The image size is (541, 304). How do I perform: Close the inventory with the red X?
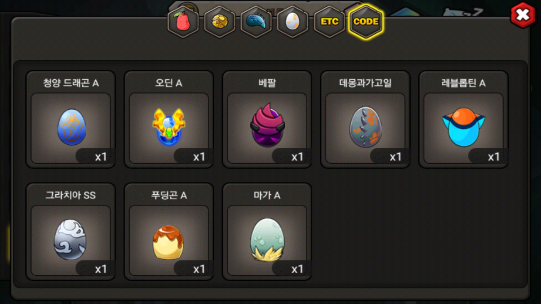pyautogui.click(x=523, y=15)
